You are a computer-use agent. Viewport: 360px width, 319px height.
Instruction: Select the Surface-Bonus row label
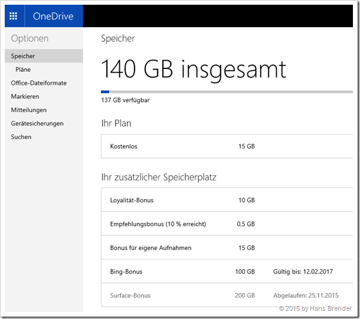pos(130,295)
